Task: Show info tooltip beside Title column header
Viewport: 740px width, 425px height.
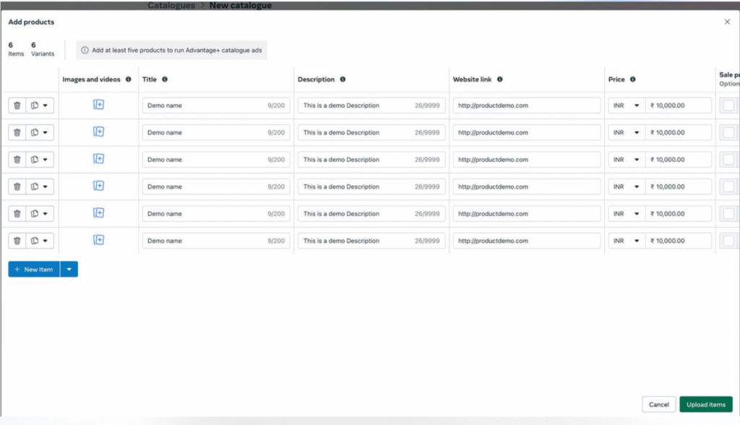Action: click(165, 80)
